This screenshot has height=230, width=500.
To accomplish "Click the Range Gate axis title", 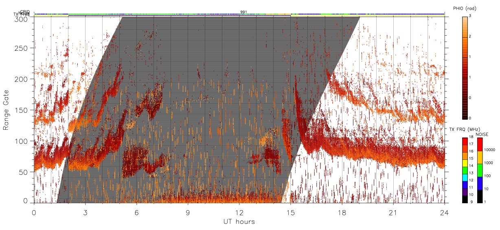I will tap(6, 110).
